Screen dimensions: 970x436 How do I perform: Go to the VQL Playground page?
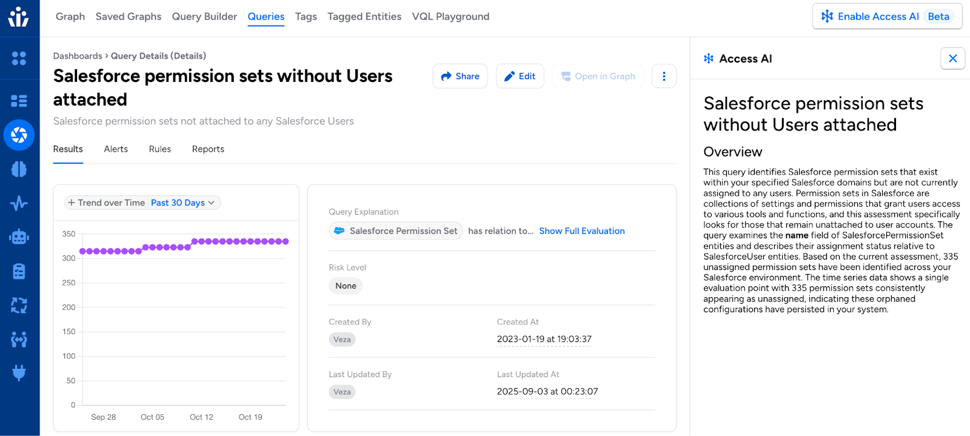450,17
